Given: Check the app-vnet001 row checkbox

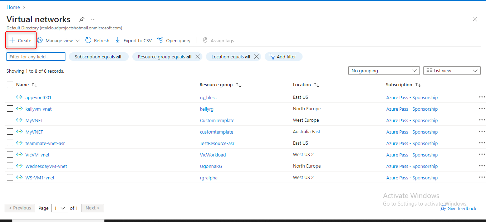Looking at the screenshot, I should (10, 97).
